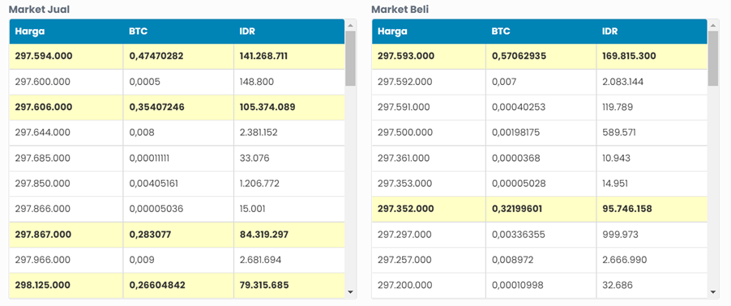Select buy row priced 297.500.000
This screenshot has height=306, width=731.
[540, 133]
